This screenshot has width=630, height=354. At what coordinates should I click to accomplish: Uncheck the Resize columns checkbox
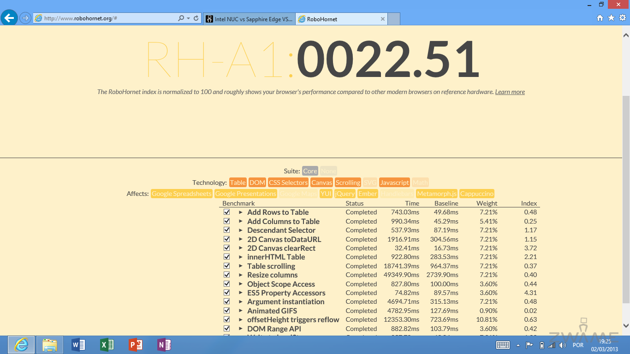(x=226, y=275)
